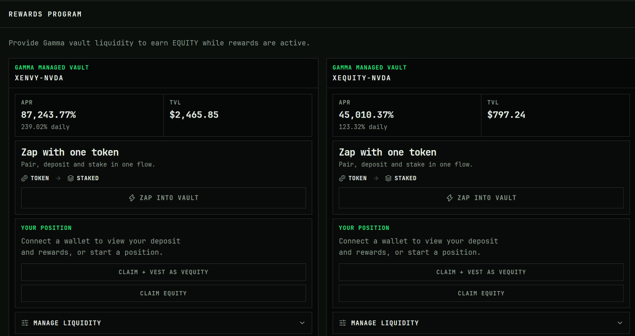Screen dimensions: 635x336
Task: Claim Equity rewards in the XENVY-NVDA card
Action: coord(164,293)
